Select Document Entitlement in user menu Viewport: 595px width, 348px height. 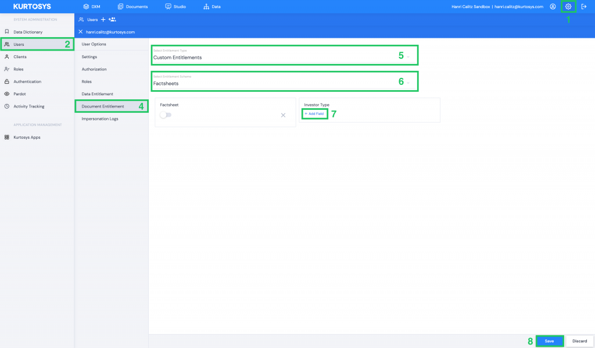coord(103,106)
